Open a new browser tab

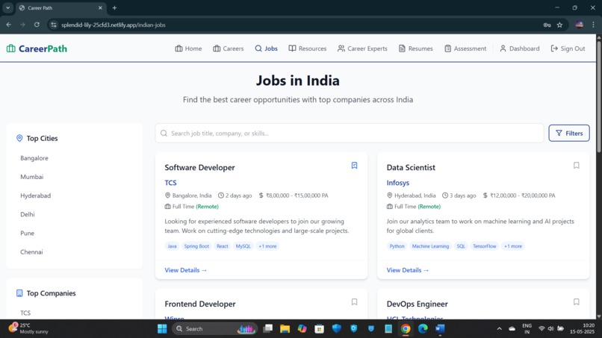click(x=114, y=7)
